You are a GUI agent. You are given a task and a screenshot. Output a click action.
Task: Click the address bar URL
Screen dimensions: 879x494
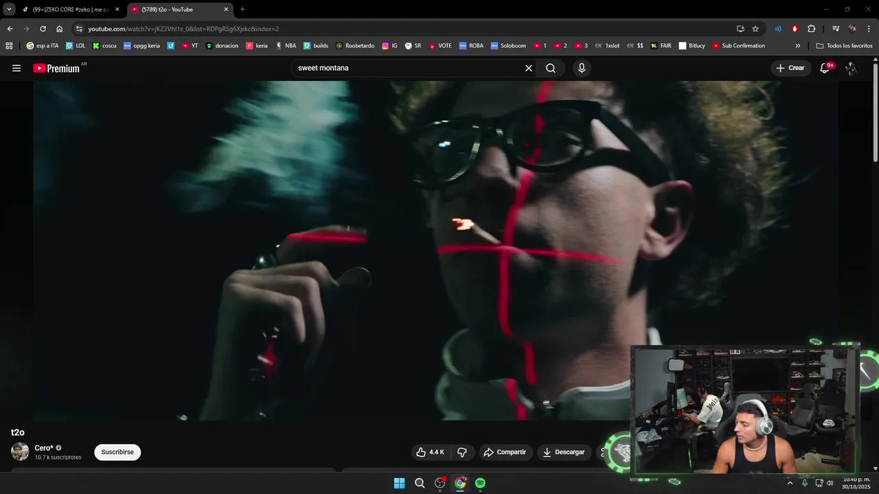pos(183,29)
